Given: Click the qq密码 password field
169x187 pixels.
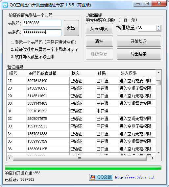Looking at the screenshot, I should [42, 33].
